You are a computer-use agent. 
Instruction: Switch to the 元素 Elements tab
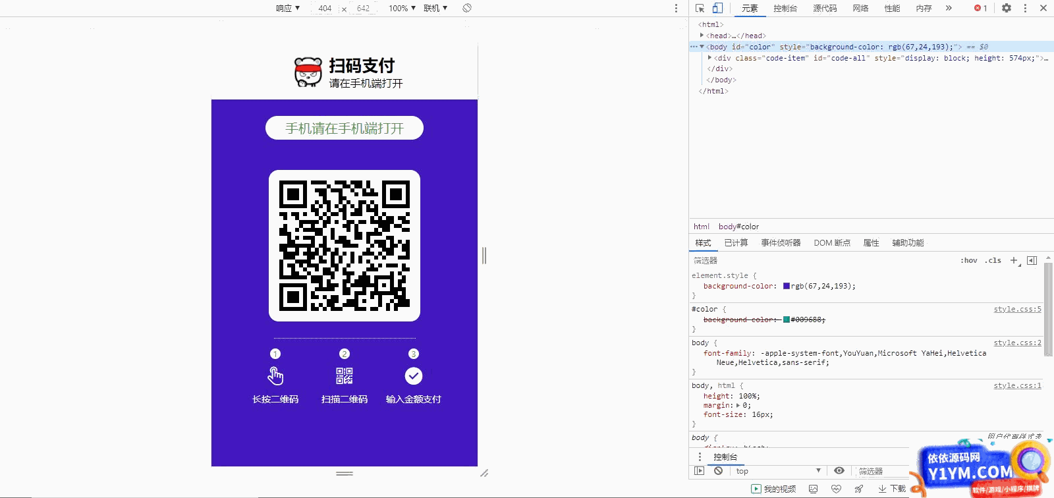pos(750,8)
